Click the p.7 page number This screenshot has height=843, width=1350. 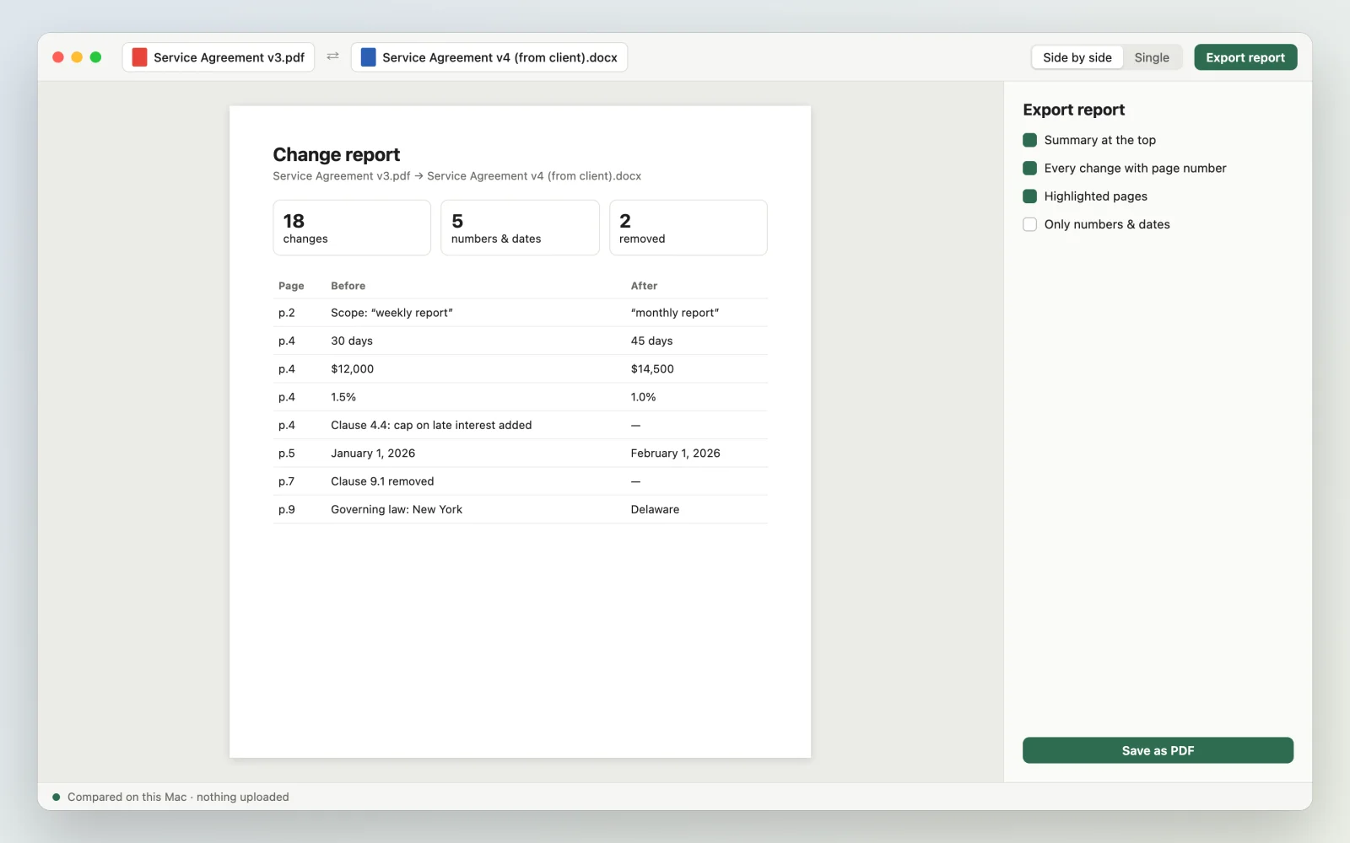pos(287,481)
